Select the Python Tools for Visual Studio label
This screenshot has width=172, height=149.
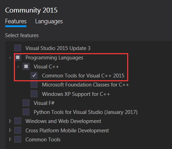[85, 112]
